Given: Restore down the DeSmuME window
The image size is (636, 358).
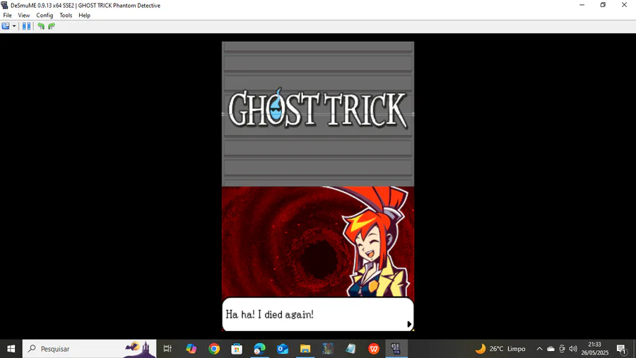Looking at the screenshot, I should point(603,5).
